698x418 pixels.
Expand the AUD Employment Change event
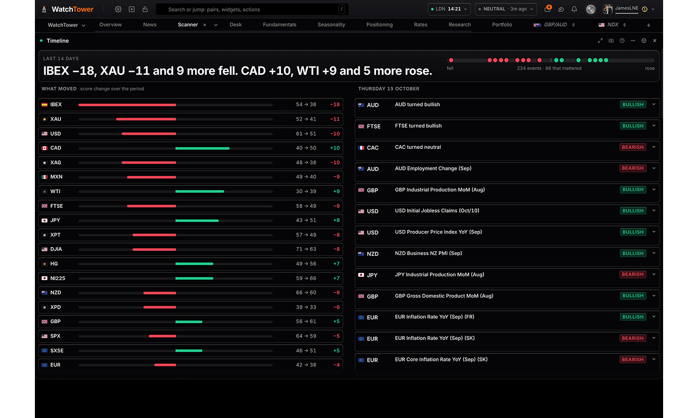pos(654,168)
